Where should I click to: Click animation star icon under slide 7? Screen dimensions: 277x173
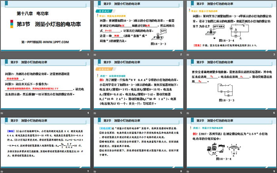click(2, 171)
